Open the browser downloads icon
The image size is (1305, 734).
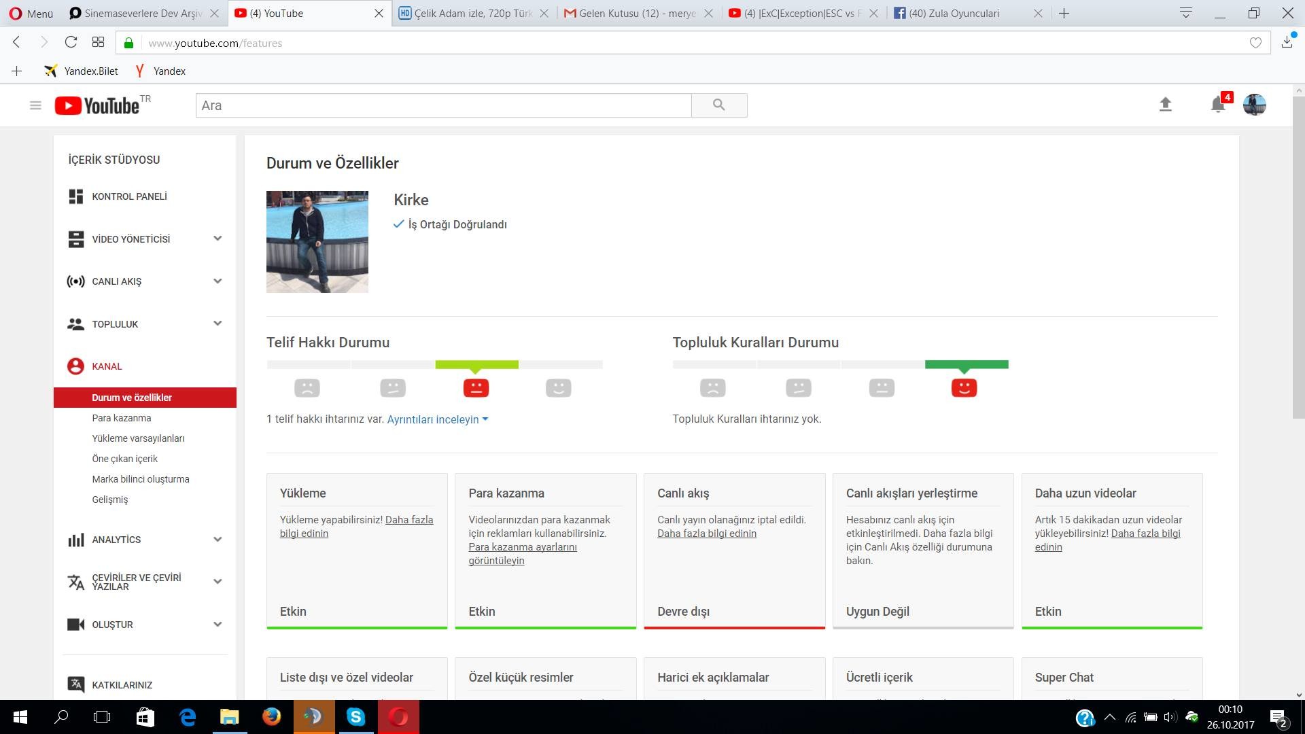coord(1287,41)
